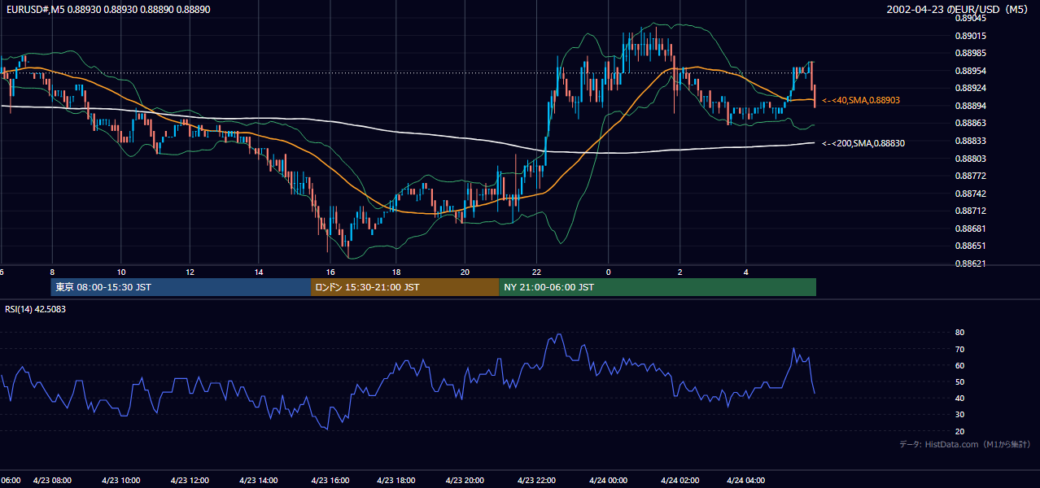The width and height of the screenshot is (1040, 488).
Task: Click the 4/24 00:00 date label
Action: pyautogui.click(x=607, y=480)
